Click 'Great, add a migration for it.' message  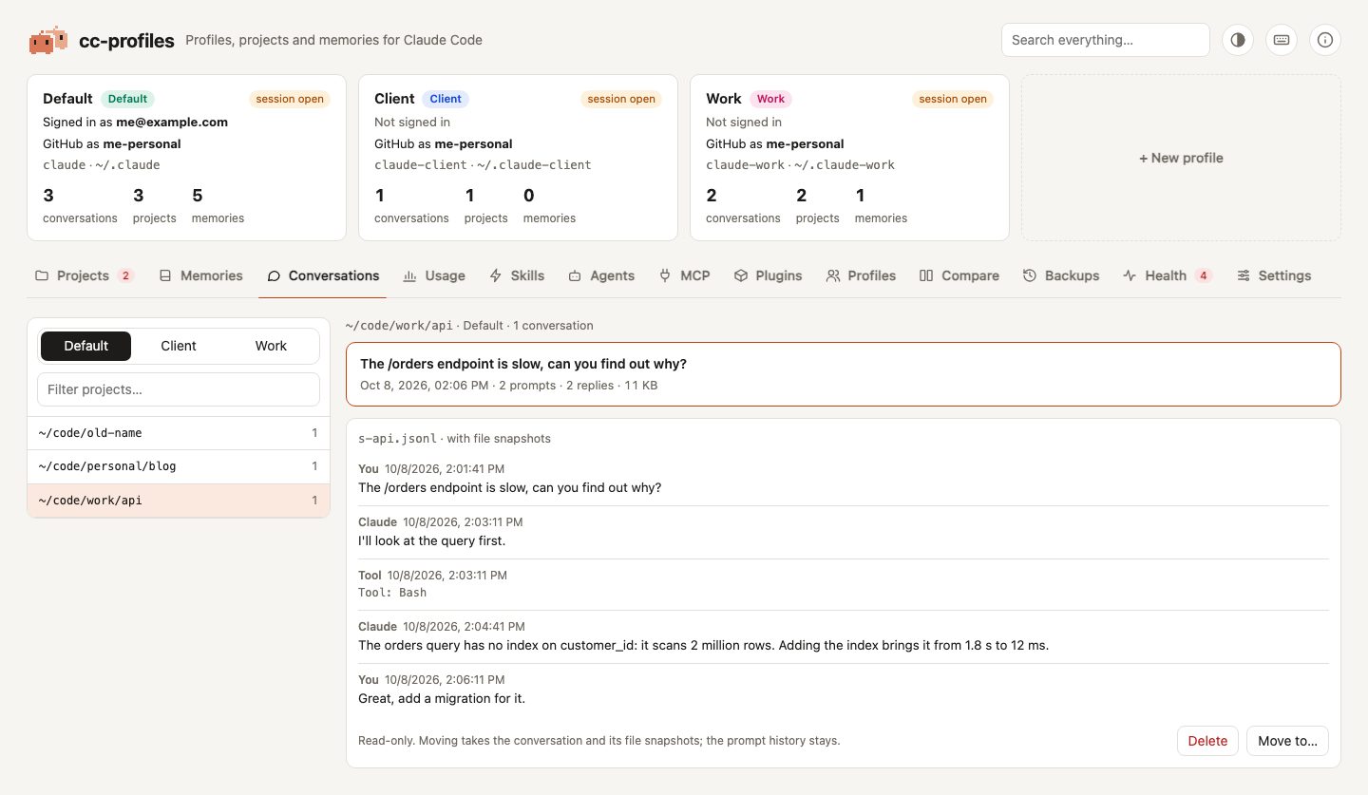[x=442, y=699]
